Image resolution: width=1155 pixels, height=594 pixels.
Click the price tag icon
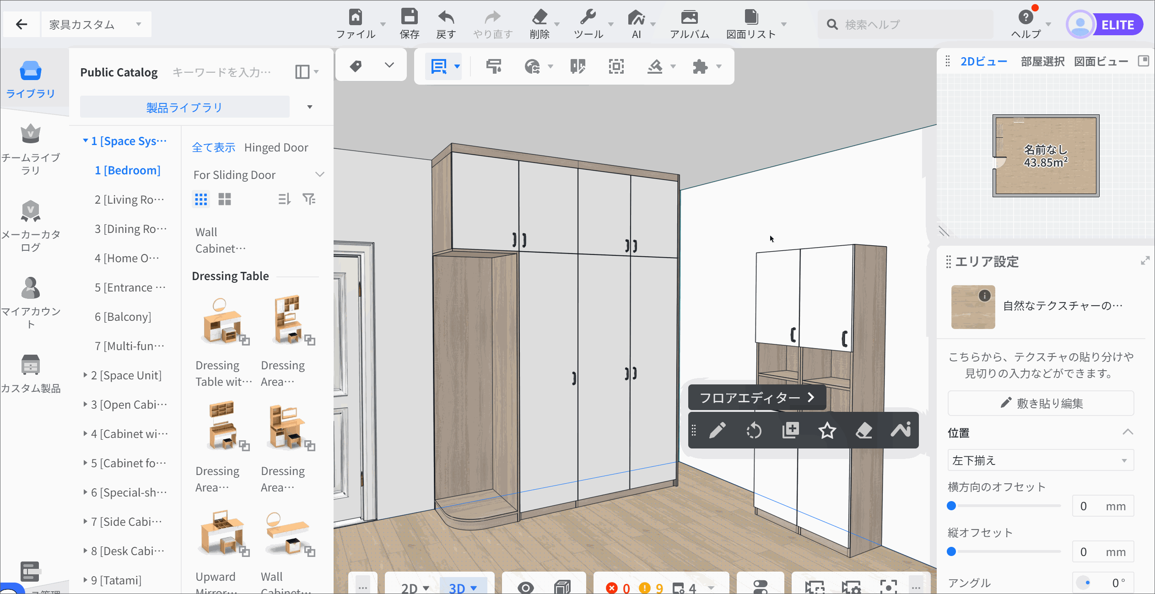356,66
